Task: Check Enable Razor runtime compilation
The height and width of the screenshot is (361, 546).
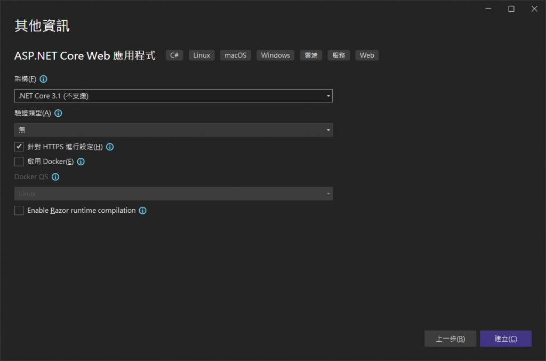Action: click(19, 211)
